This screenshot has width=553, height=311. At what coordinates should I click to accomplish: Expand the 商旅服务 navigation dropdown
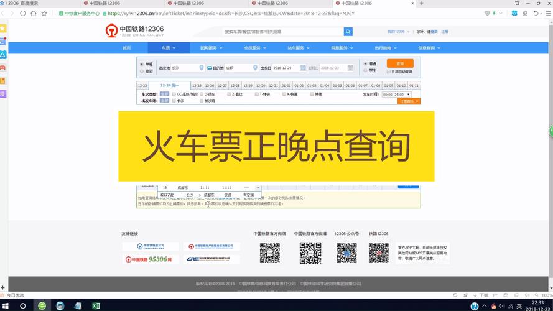[x=342, y=48]
